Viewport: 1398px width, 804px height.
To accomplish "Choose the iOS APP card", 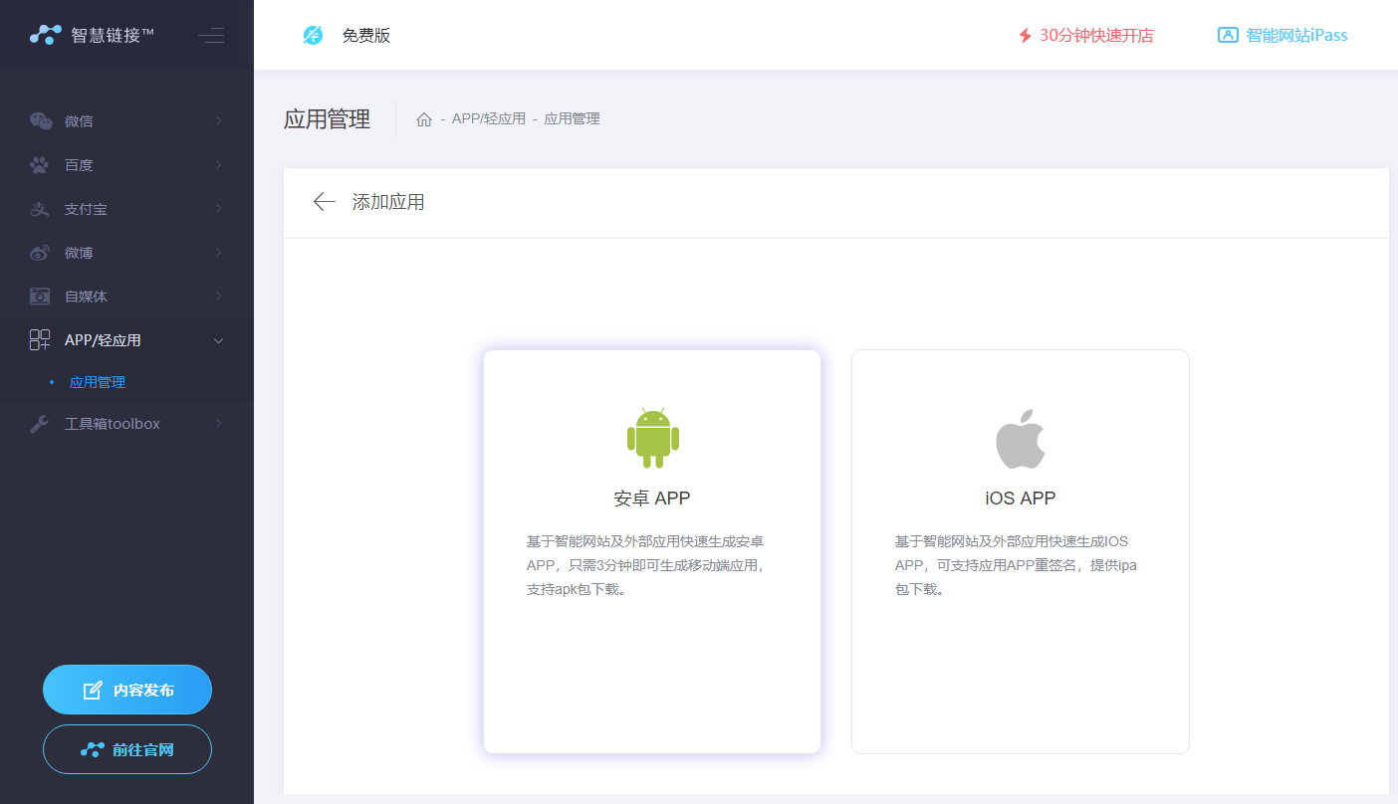I will (x=1021, y=551).
